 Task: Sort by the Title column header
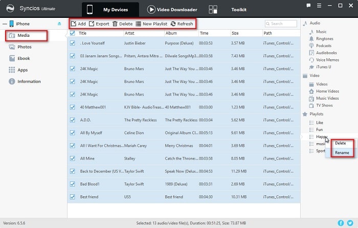(x=82, y=33)
